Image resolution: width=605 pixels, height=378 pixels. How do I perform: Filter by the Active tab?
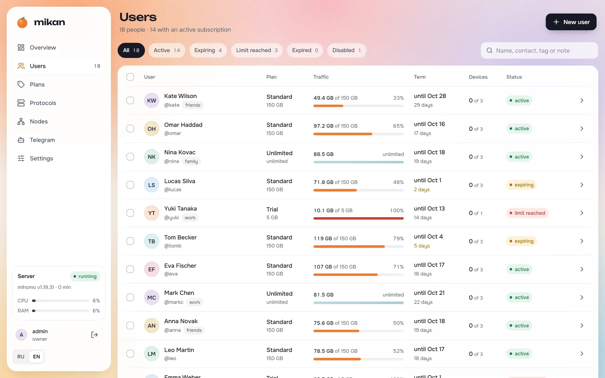coord(167,50)
